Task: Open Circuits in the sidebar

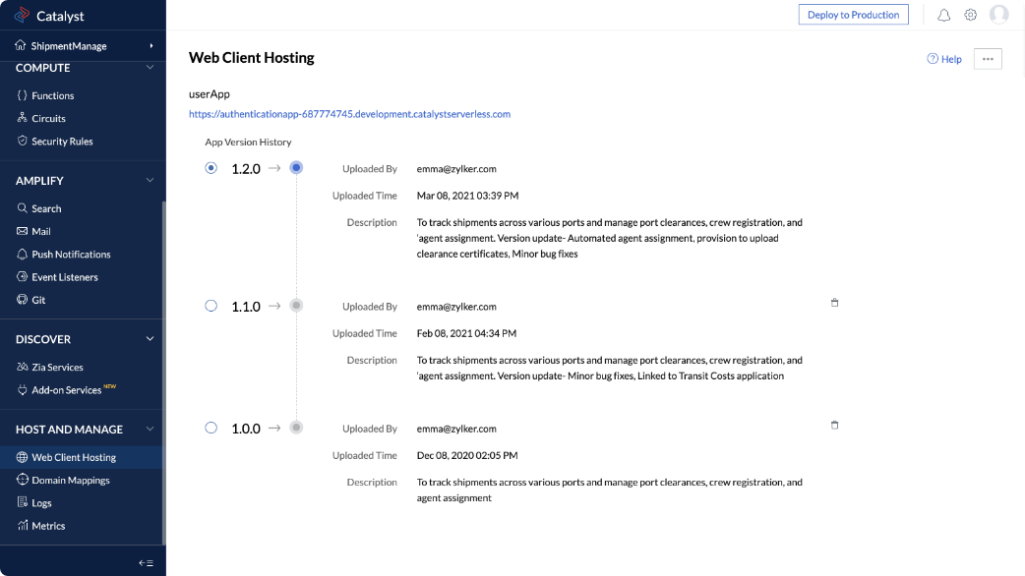Action: pos(49,118)
